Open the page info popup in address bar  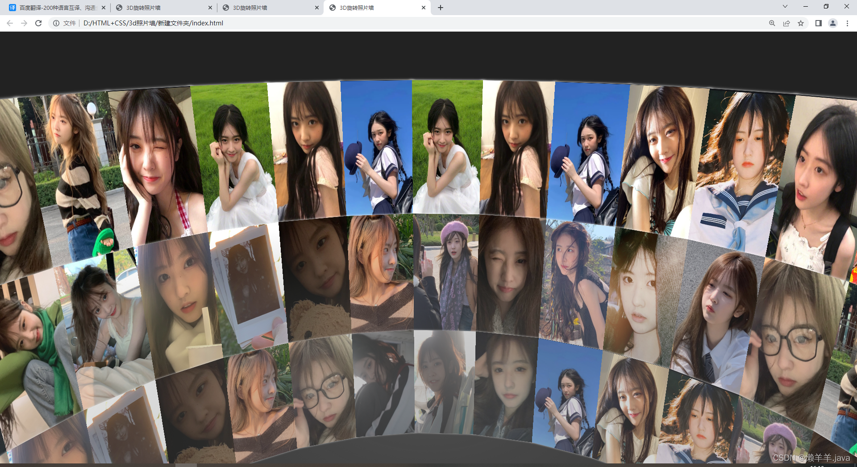(55, 23)
